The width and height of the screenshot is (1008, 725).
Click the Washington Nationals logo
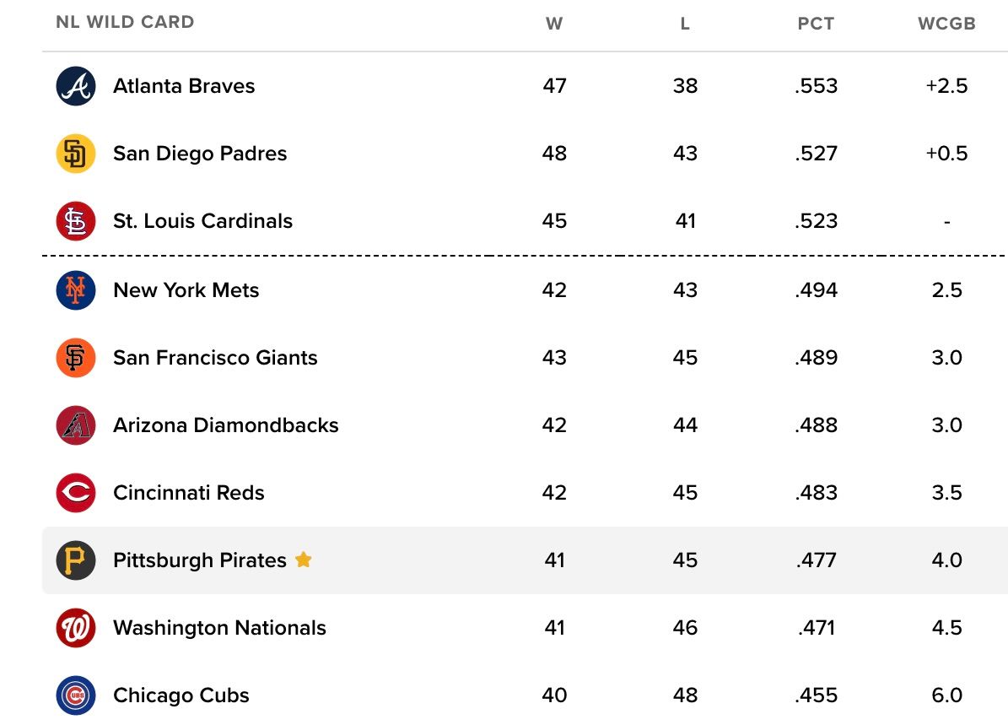point(76,628)
